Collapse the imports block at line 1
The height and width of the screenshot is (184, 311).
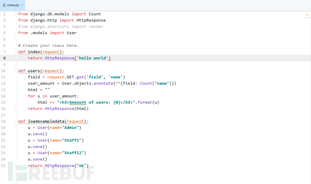[16, 14]
